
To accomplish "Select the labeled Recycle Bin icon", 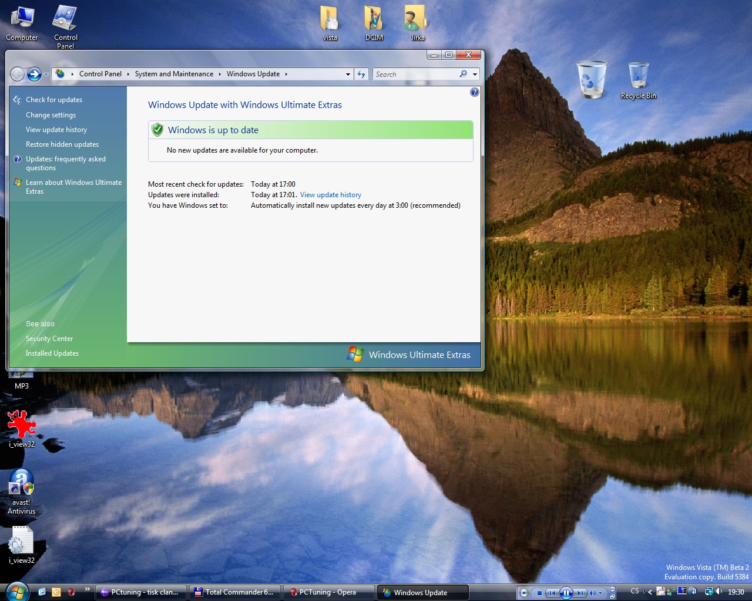I will 639,81.
